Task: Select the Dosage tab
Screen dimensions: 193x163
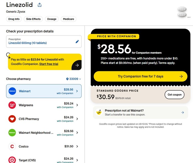Action: 52,19
